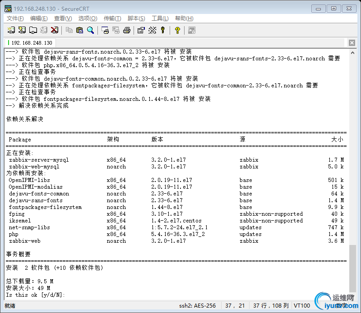Click 'net-snmp-libs' package name
This screenshot has width=361, height=313.
(x=29, y=227)
